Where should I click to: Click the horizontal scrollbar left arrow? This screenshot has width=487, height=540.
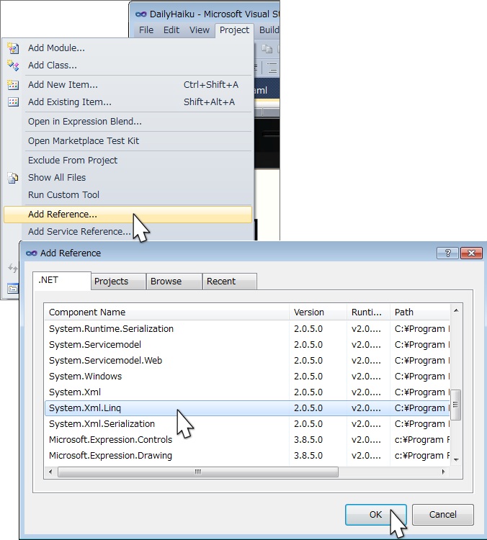[x=50, y=472]
